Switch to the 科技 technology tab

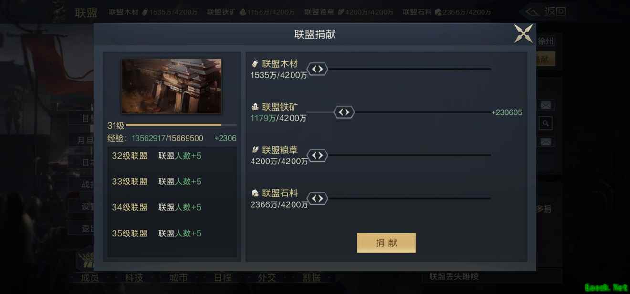pyautogui.click(x=134, y=277)
